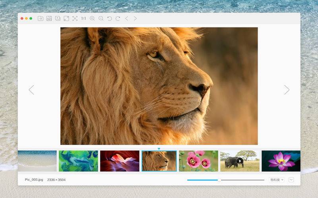
Task: Click the large right arrow beside the photo
Action: [287, 90]
